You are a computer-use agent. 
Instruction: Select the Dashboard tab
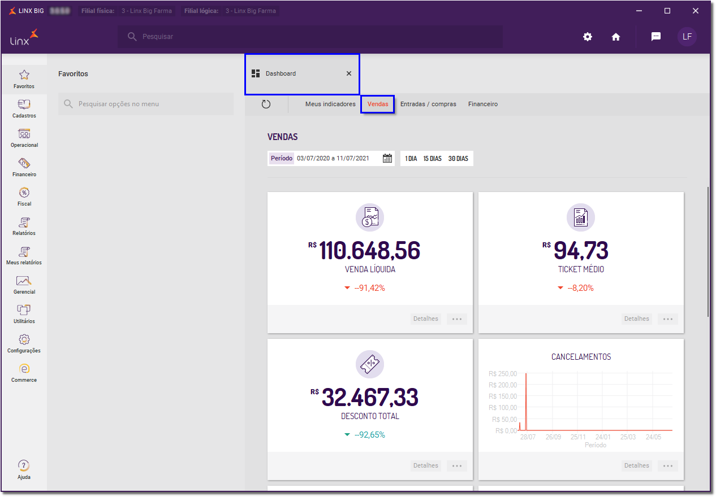[x=302, y=74]
